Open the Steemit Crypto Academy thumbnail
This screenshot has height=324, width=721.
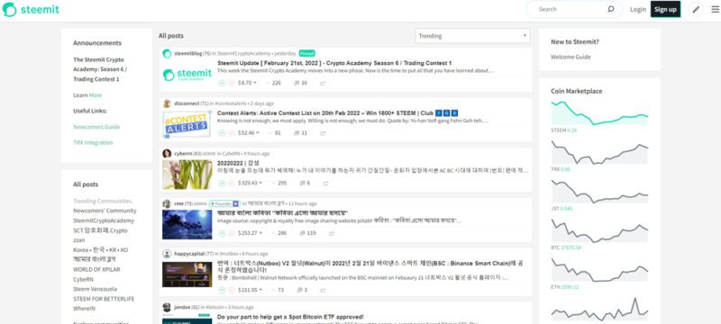click(187, 75)
